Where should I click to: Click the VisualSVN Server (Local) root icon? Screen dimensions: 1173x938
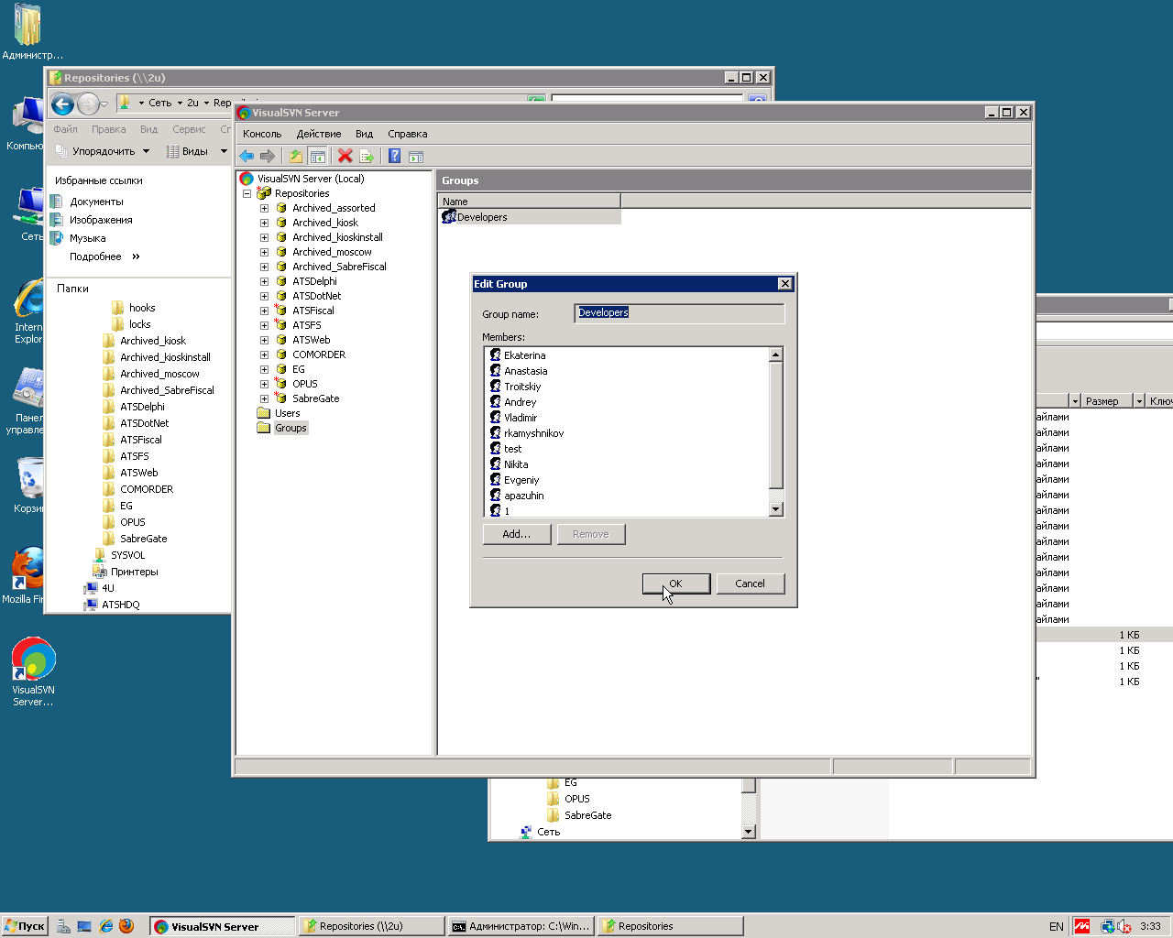click(x=247, y=179)
